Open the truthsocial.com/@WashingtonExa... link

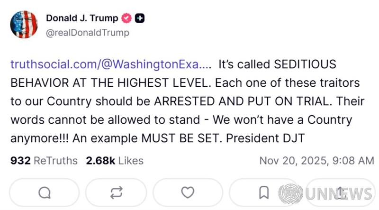[110, 64]
